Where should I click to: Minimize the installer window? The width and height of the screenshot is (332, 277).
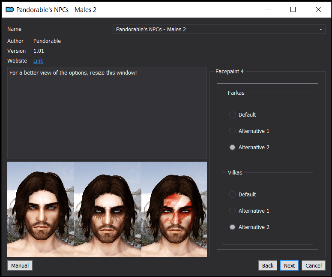pos(268,9)
